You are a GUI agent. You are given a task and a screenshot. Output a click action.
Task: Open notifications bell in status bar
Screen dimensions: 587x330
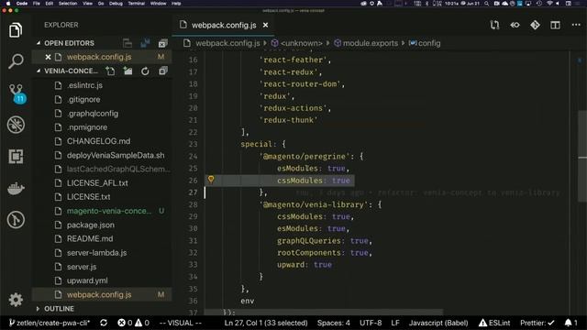pyautogui.click(x=570, y=323)
